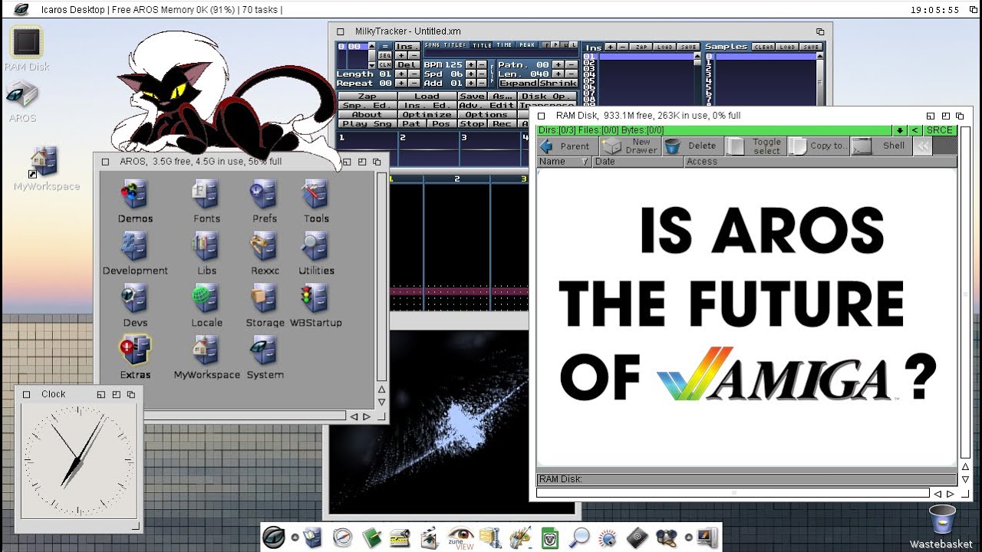Open the magnifier search dock icon
The height and width of the screenshot is (552, 982).
(579, 537)
